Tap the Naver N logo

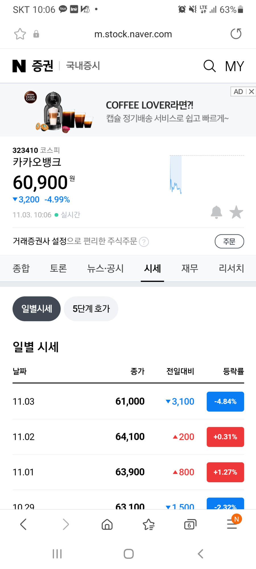[x=19, y=66]
